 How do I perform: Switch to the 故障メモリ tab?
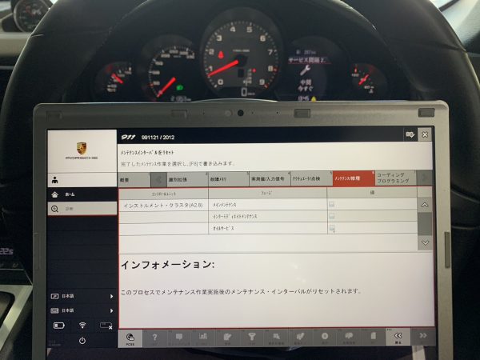(x=228, y=179)
